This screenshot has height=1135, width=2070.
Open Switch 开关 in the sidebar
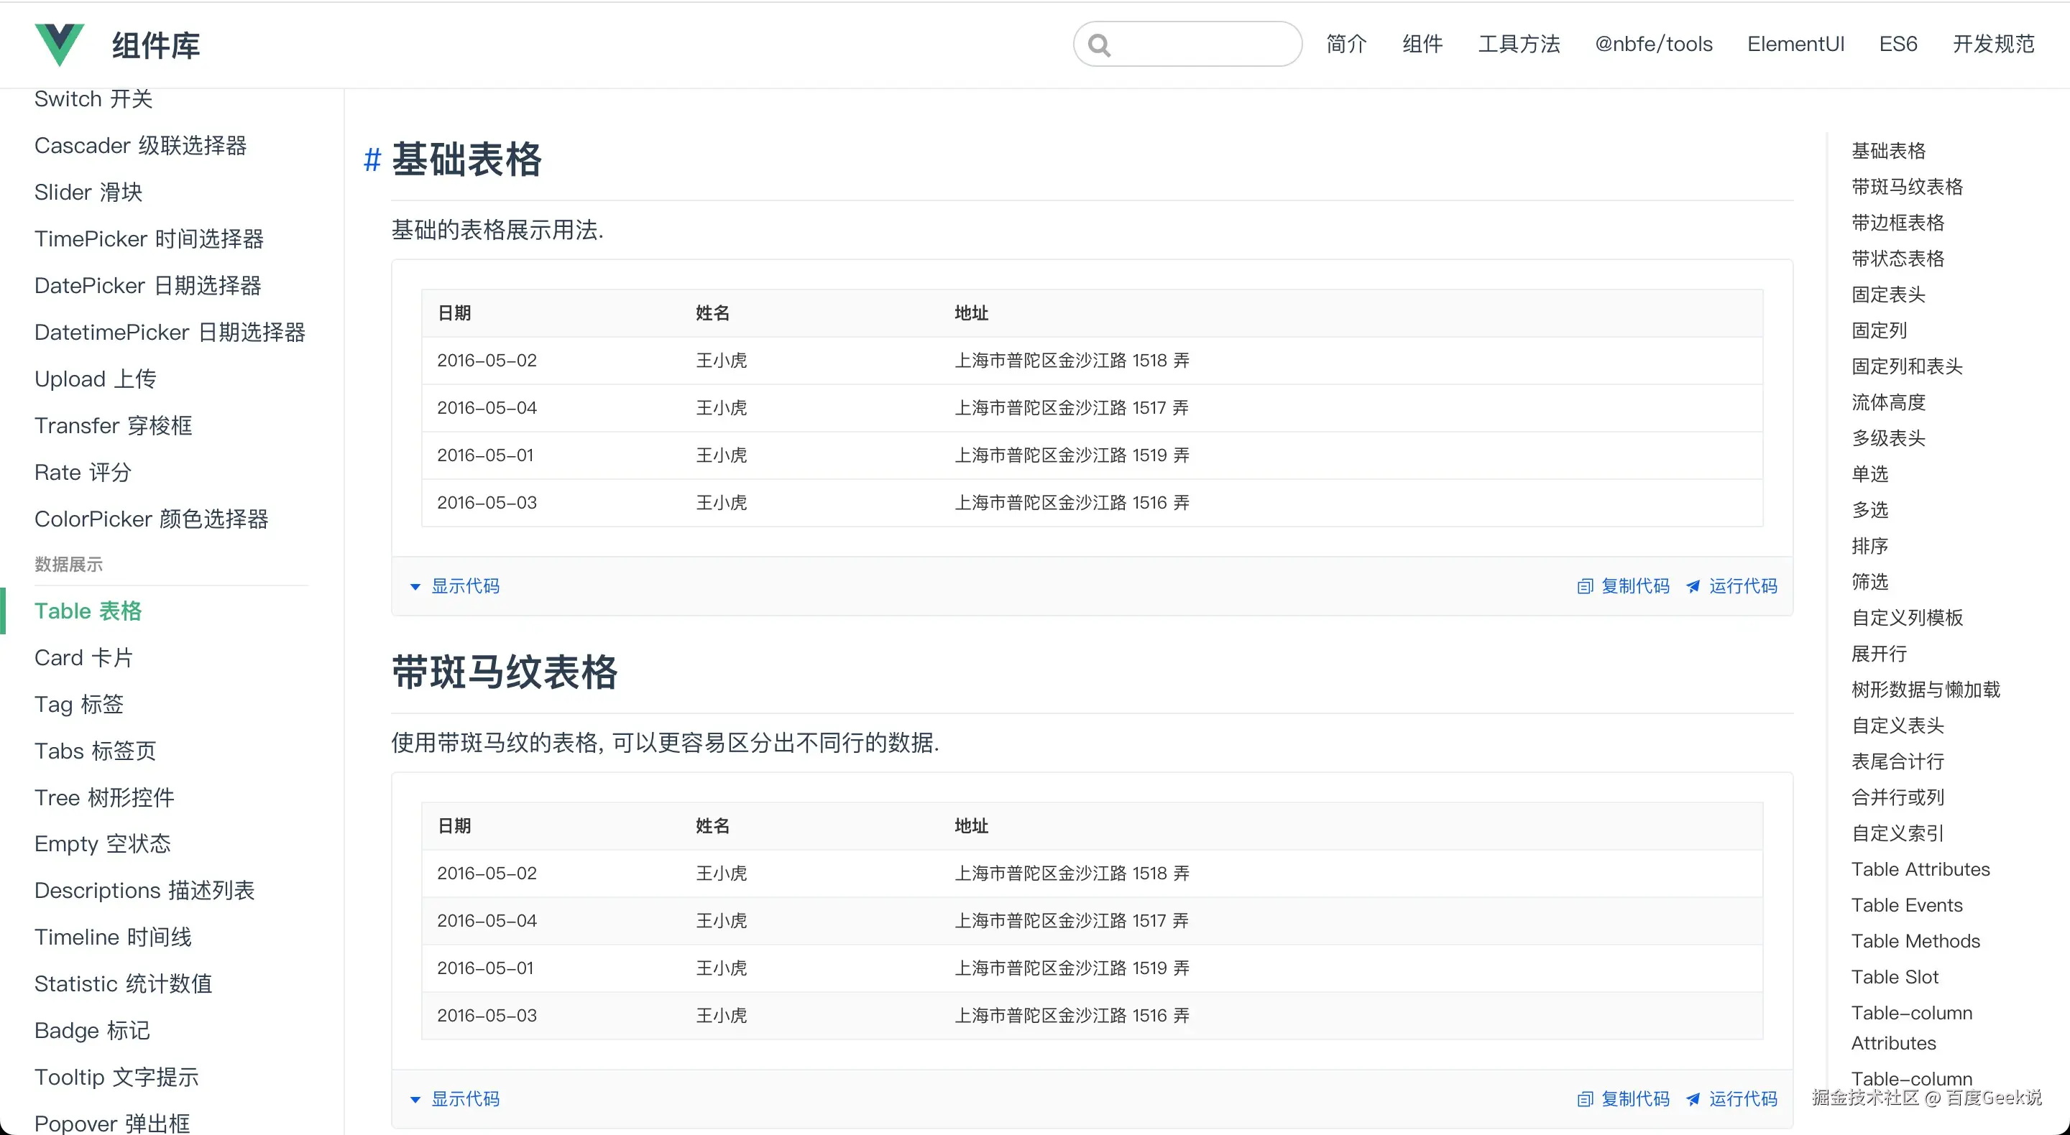click(93, 99)
